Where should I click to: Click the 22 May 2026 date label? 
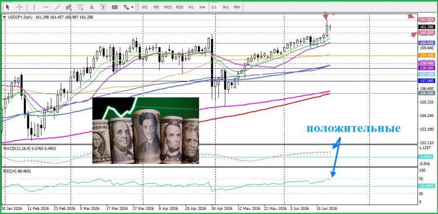point(276,209)
